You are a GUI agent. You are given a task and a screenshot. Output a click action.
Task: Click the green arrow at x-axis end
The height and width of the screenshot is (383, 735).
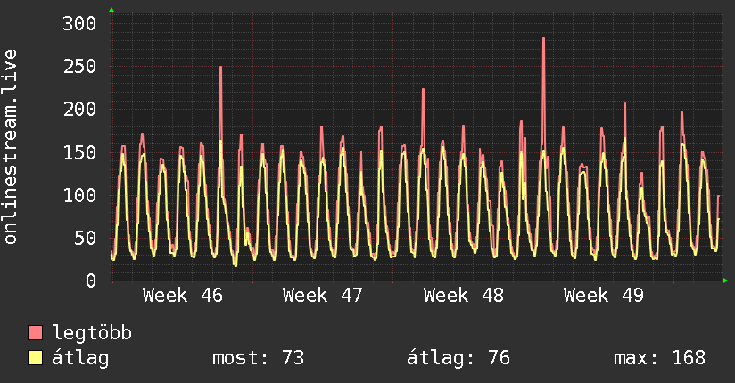pyautogui.click(x=726, y=281)
